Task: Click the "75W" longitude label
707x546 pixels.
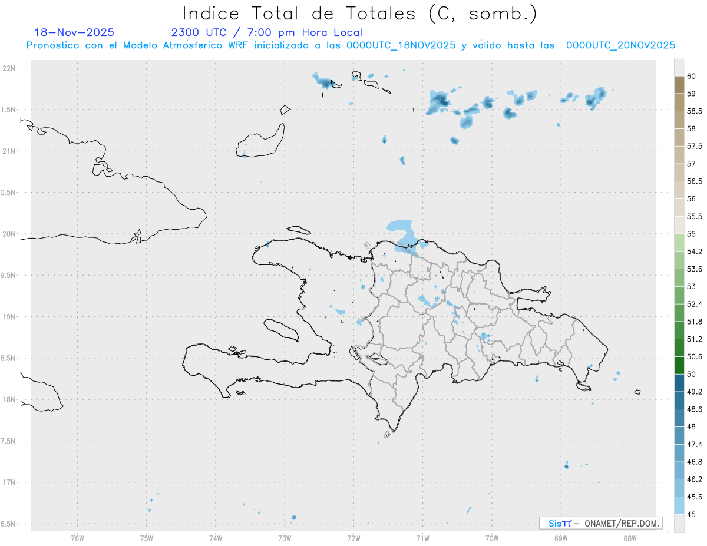Action: (146, 538)
